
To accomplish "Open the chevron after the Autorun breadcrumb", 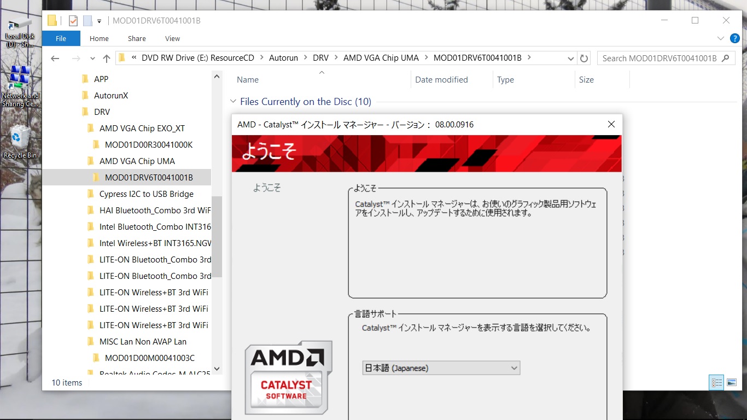I will pos(305,58).
